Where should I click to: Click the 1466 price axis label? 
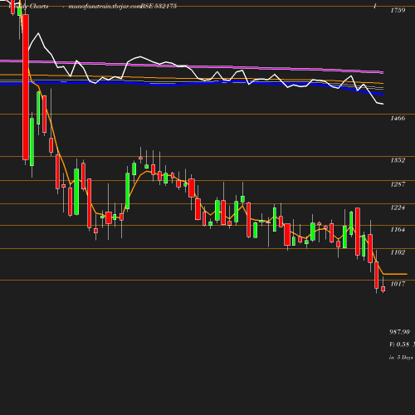398,118
